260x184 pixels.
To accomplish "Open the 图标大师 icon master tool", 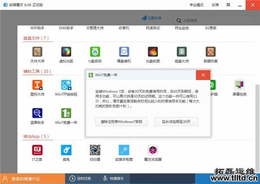I will (37, 85).
